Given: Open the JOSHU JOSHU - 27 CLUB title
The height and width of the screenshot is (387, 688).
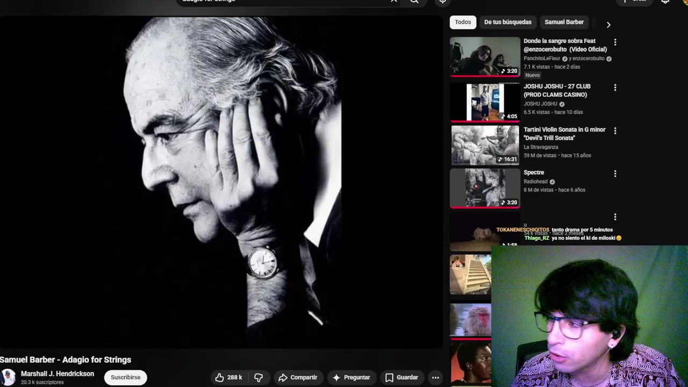Looking at the screenshot, I should click(557, 90).
